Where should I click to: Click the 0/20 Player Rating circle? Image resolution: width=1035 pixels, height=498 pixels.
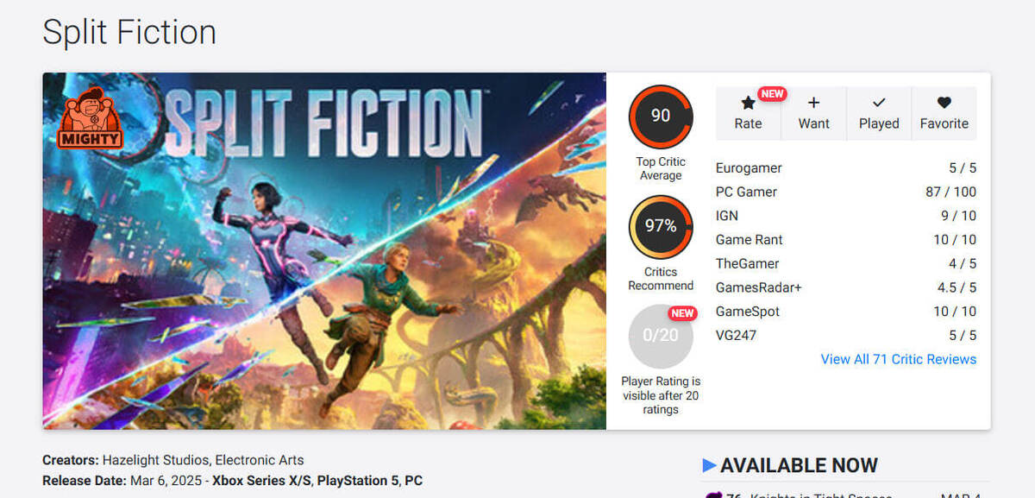[x=661, y=336]
